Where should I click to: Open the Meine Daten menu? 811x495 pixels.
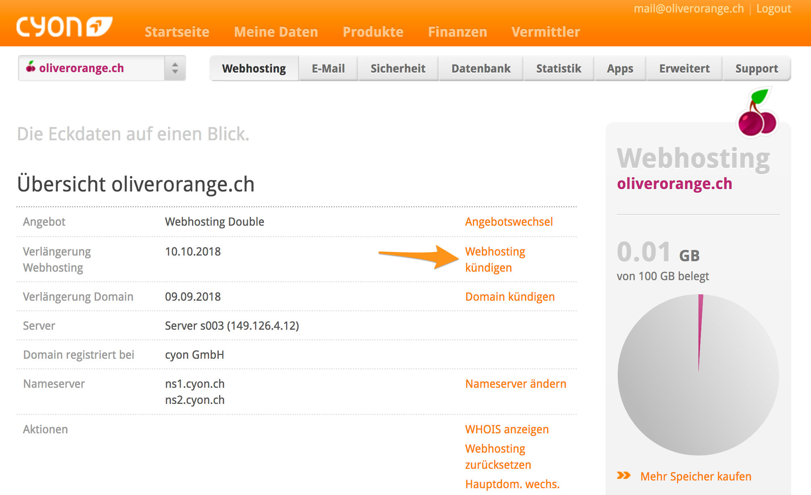(276, 32)
